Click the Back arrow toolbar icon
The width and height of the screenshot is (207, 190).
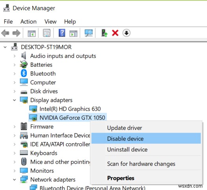click(5, 33)
